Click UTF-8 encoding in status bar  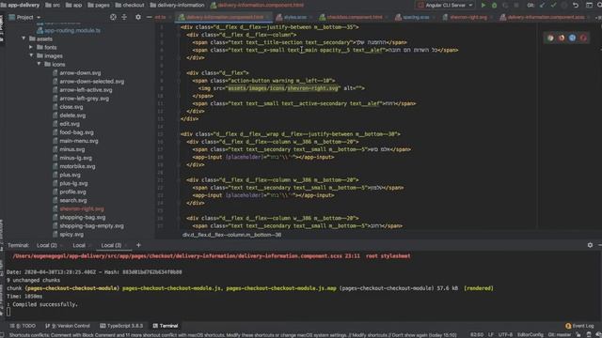click(x=505, y=334)
